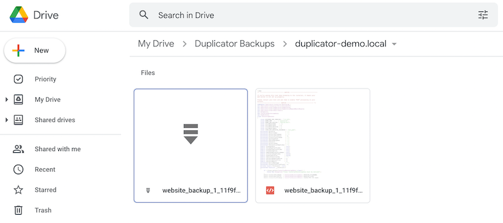Expand the My Drive tree arrow

click(x=7, y=100)
